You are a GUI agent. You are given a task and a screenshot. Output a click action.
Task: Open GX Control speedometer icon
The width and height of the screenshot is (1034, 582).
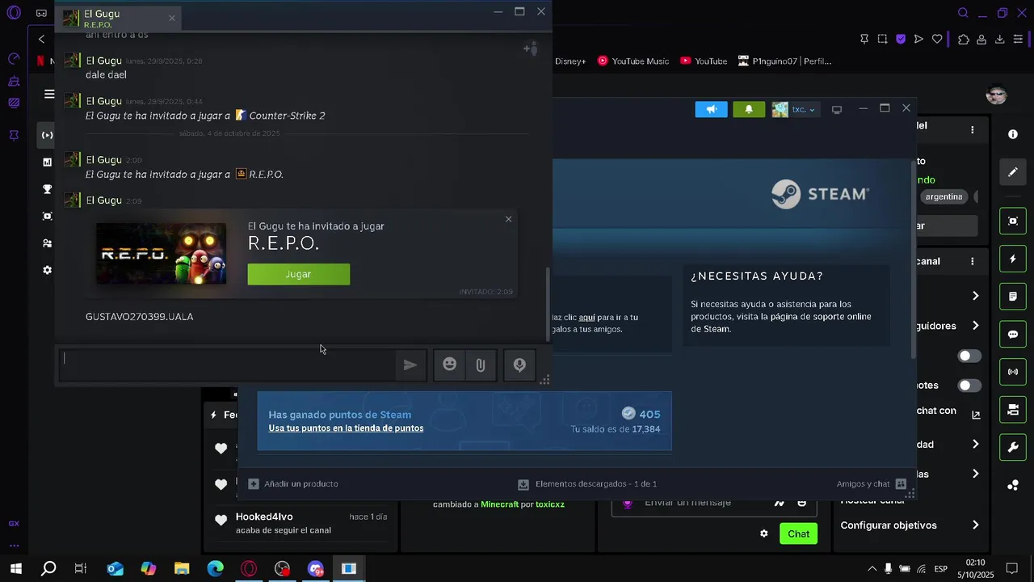pos(14,58)
